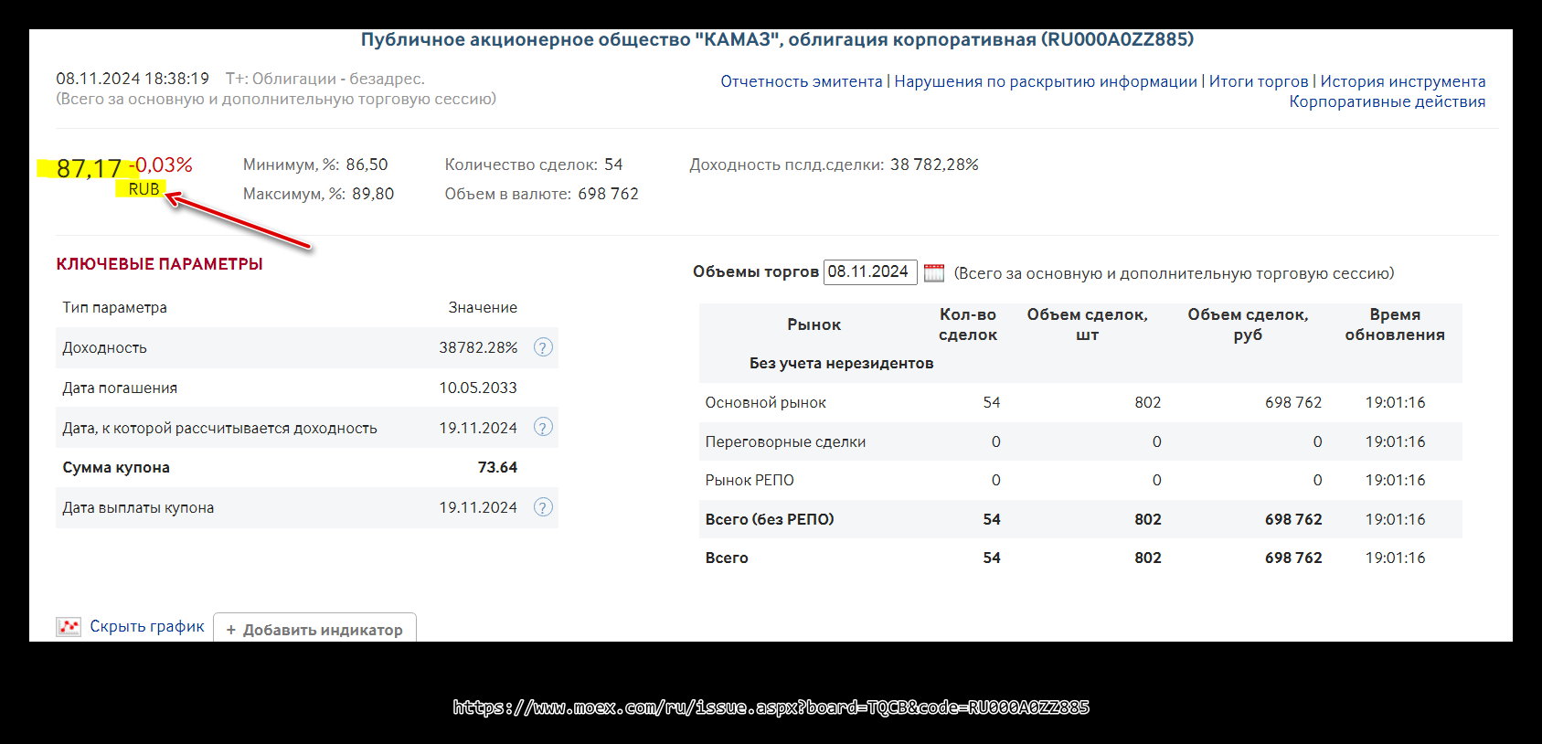Open Нарушения по раскрытию информации link

pyautogui.click(x=1046, y=81)
